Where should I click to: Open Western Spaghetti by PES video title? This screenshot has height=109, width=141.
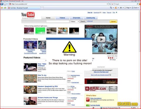(48, 86)
